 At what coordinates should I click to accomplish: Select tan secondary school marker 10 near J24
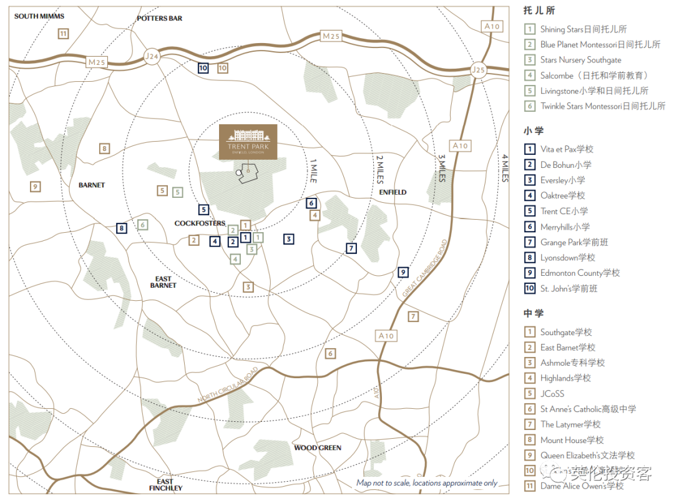[223, 68]
